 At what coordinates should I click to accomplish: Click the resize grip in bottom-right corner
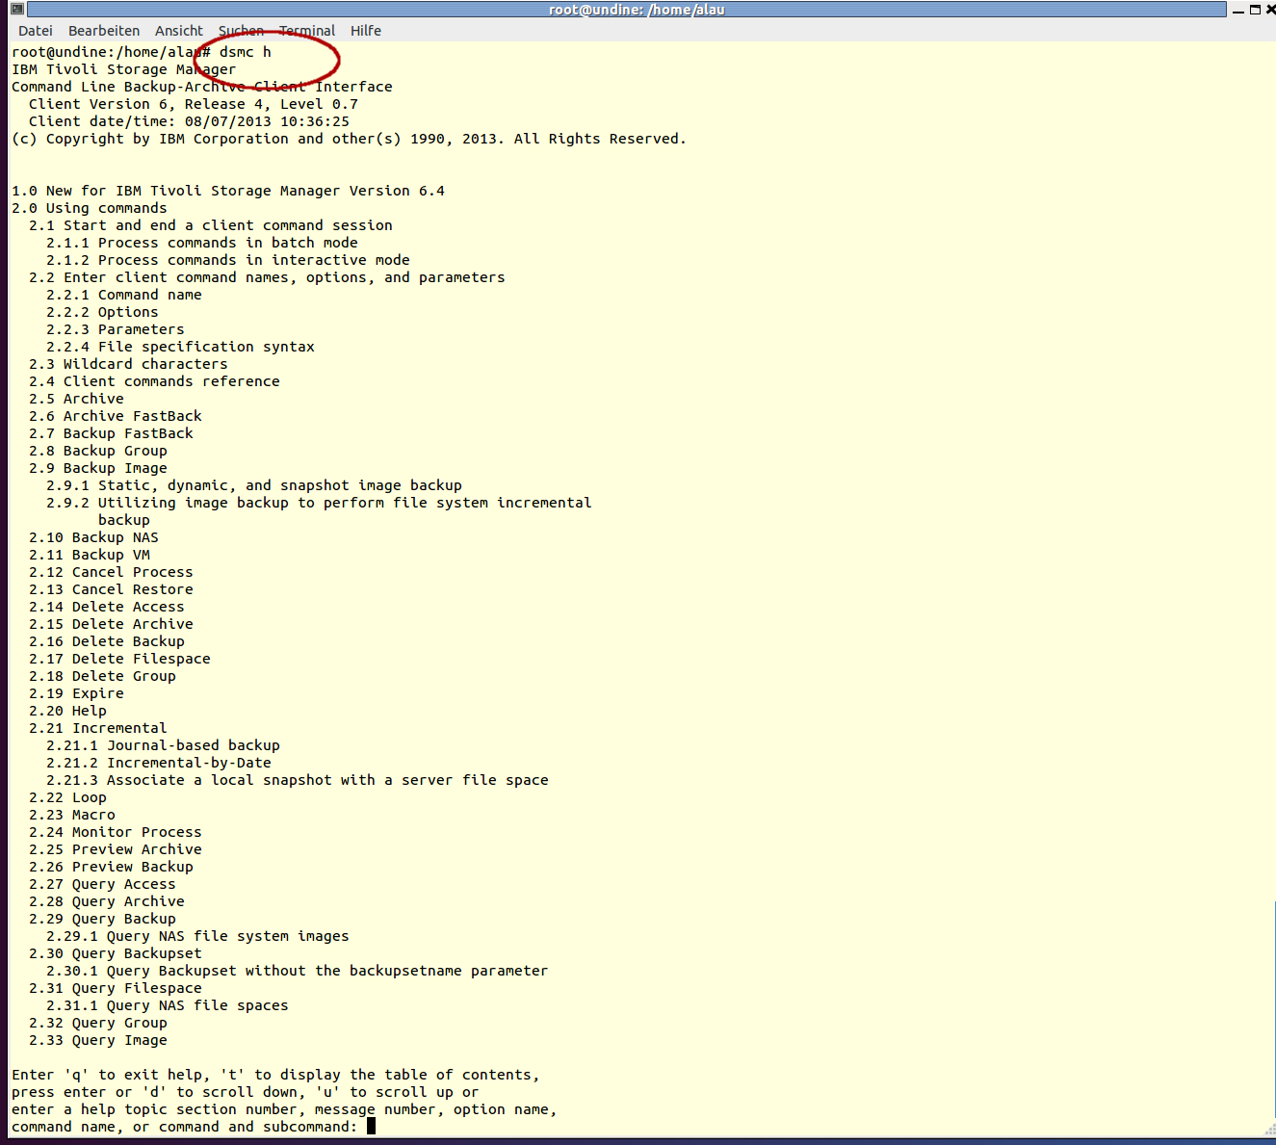[1269, 1130]
